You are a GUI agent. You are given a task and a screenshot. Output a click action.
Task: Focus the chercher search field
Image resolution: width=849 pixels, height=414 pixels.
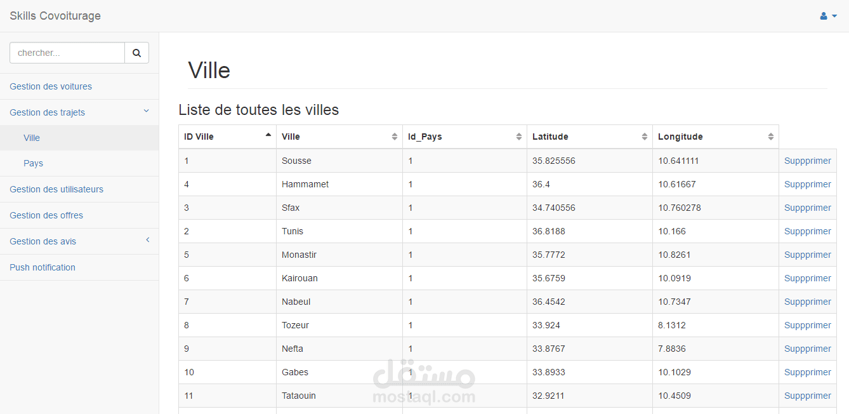[67, 53]
